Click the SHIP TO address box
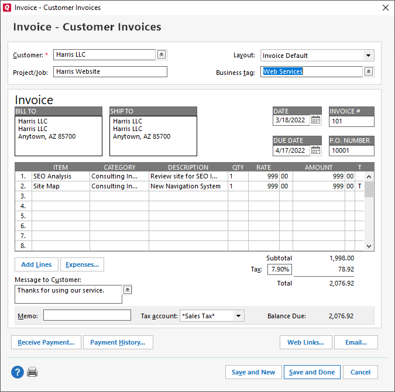The image size is (395, 392). 153,136
